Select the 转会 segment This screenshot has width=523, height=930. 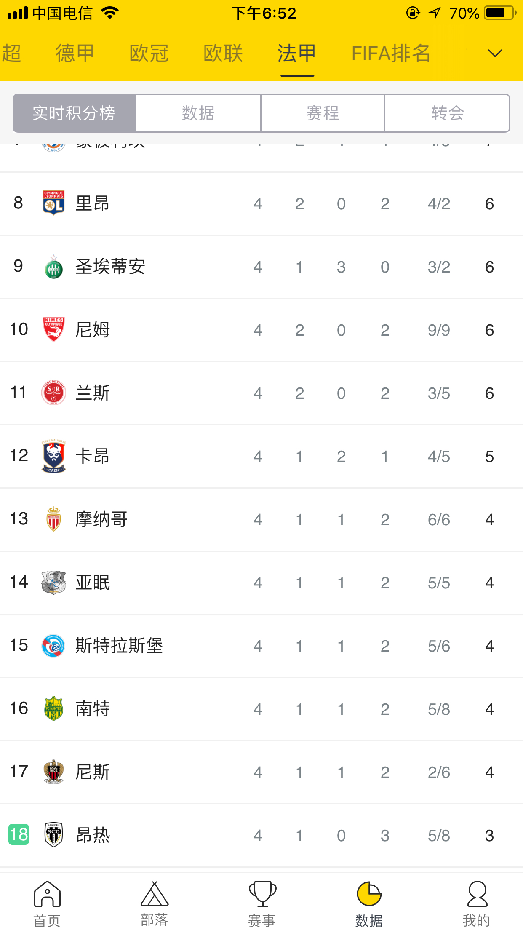447,113
